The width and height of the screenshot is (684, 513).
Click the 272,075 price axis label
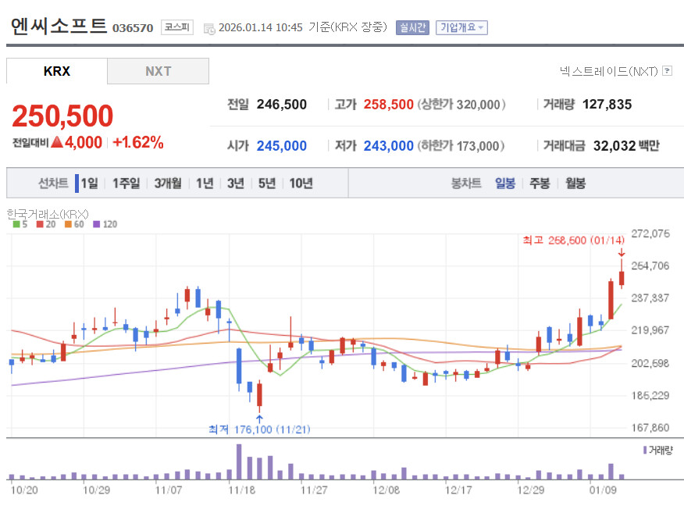pos(650,233)
